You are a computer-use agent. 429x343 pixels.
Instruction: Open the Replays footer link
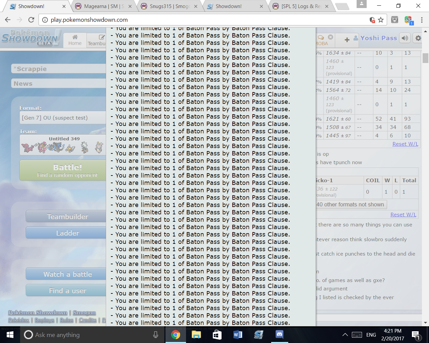pyautogui.click(x=45, y=320)
